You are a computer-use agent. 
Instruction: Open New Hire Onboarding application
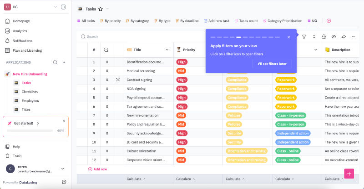pos(30,74)
